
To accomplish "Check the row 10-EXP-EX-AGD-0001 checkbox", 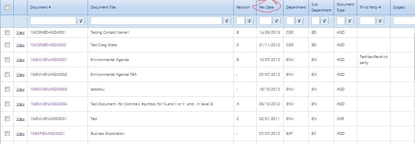I will pyautogui.click(x=7, y=133).
